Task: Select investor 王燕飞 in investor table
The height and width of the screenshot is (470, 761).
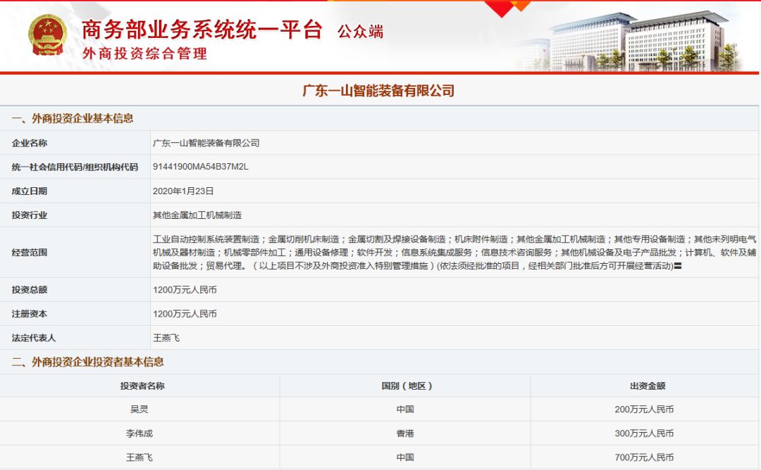Action: 140,457
